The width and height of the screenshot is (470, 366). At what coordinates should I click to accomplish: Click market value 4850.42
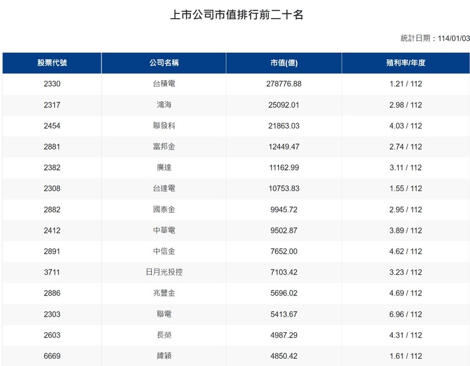pyautogui.click(x=284, y=356)
